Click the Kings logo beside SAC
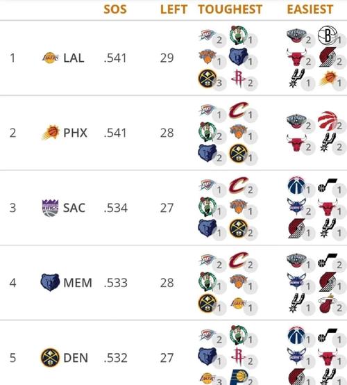Viewport: 347px width, 385px height. [50, 208]
